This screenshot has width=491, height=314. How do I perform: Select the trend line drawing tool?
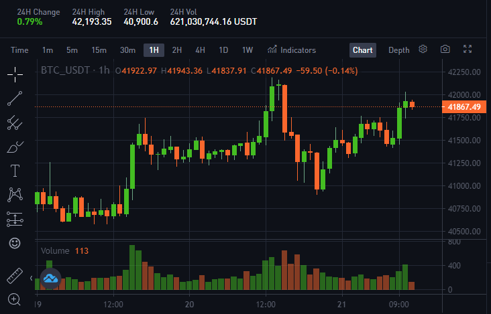tap(15, 98)
